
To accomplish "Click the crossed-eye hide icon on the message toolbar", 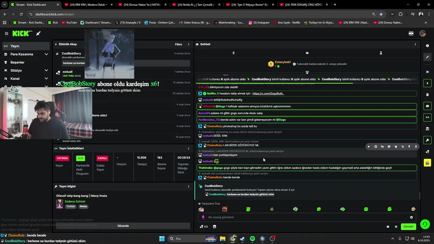I will point(382,147).
